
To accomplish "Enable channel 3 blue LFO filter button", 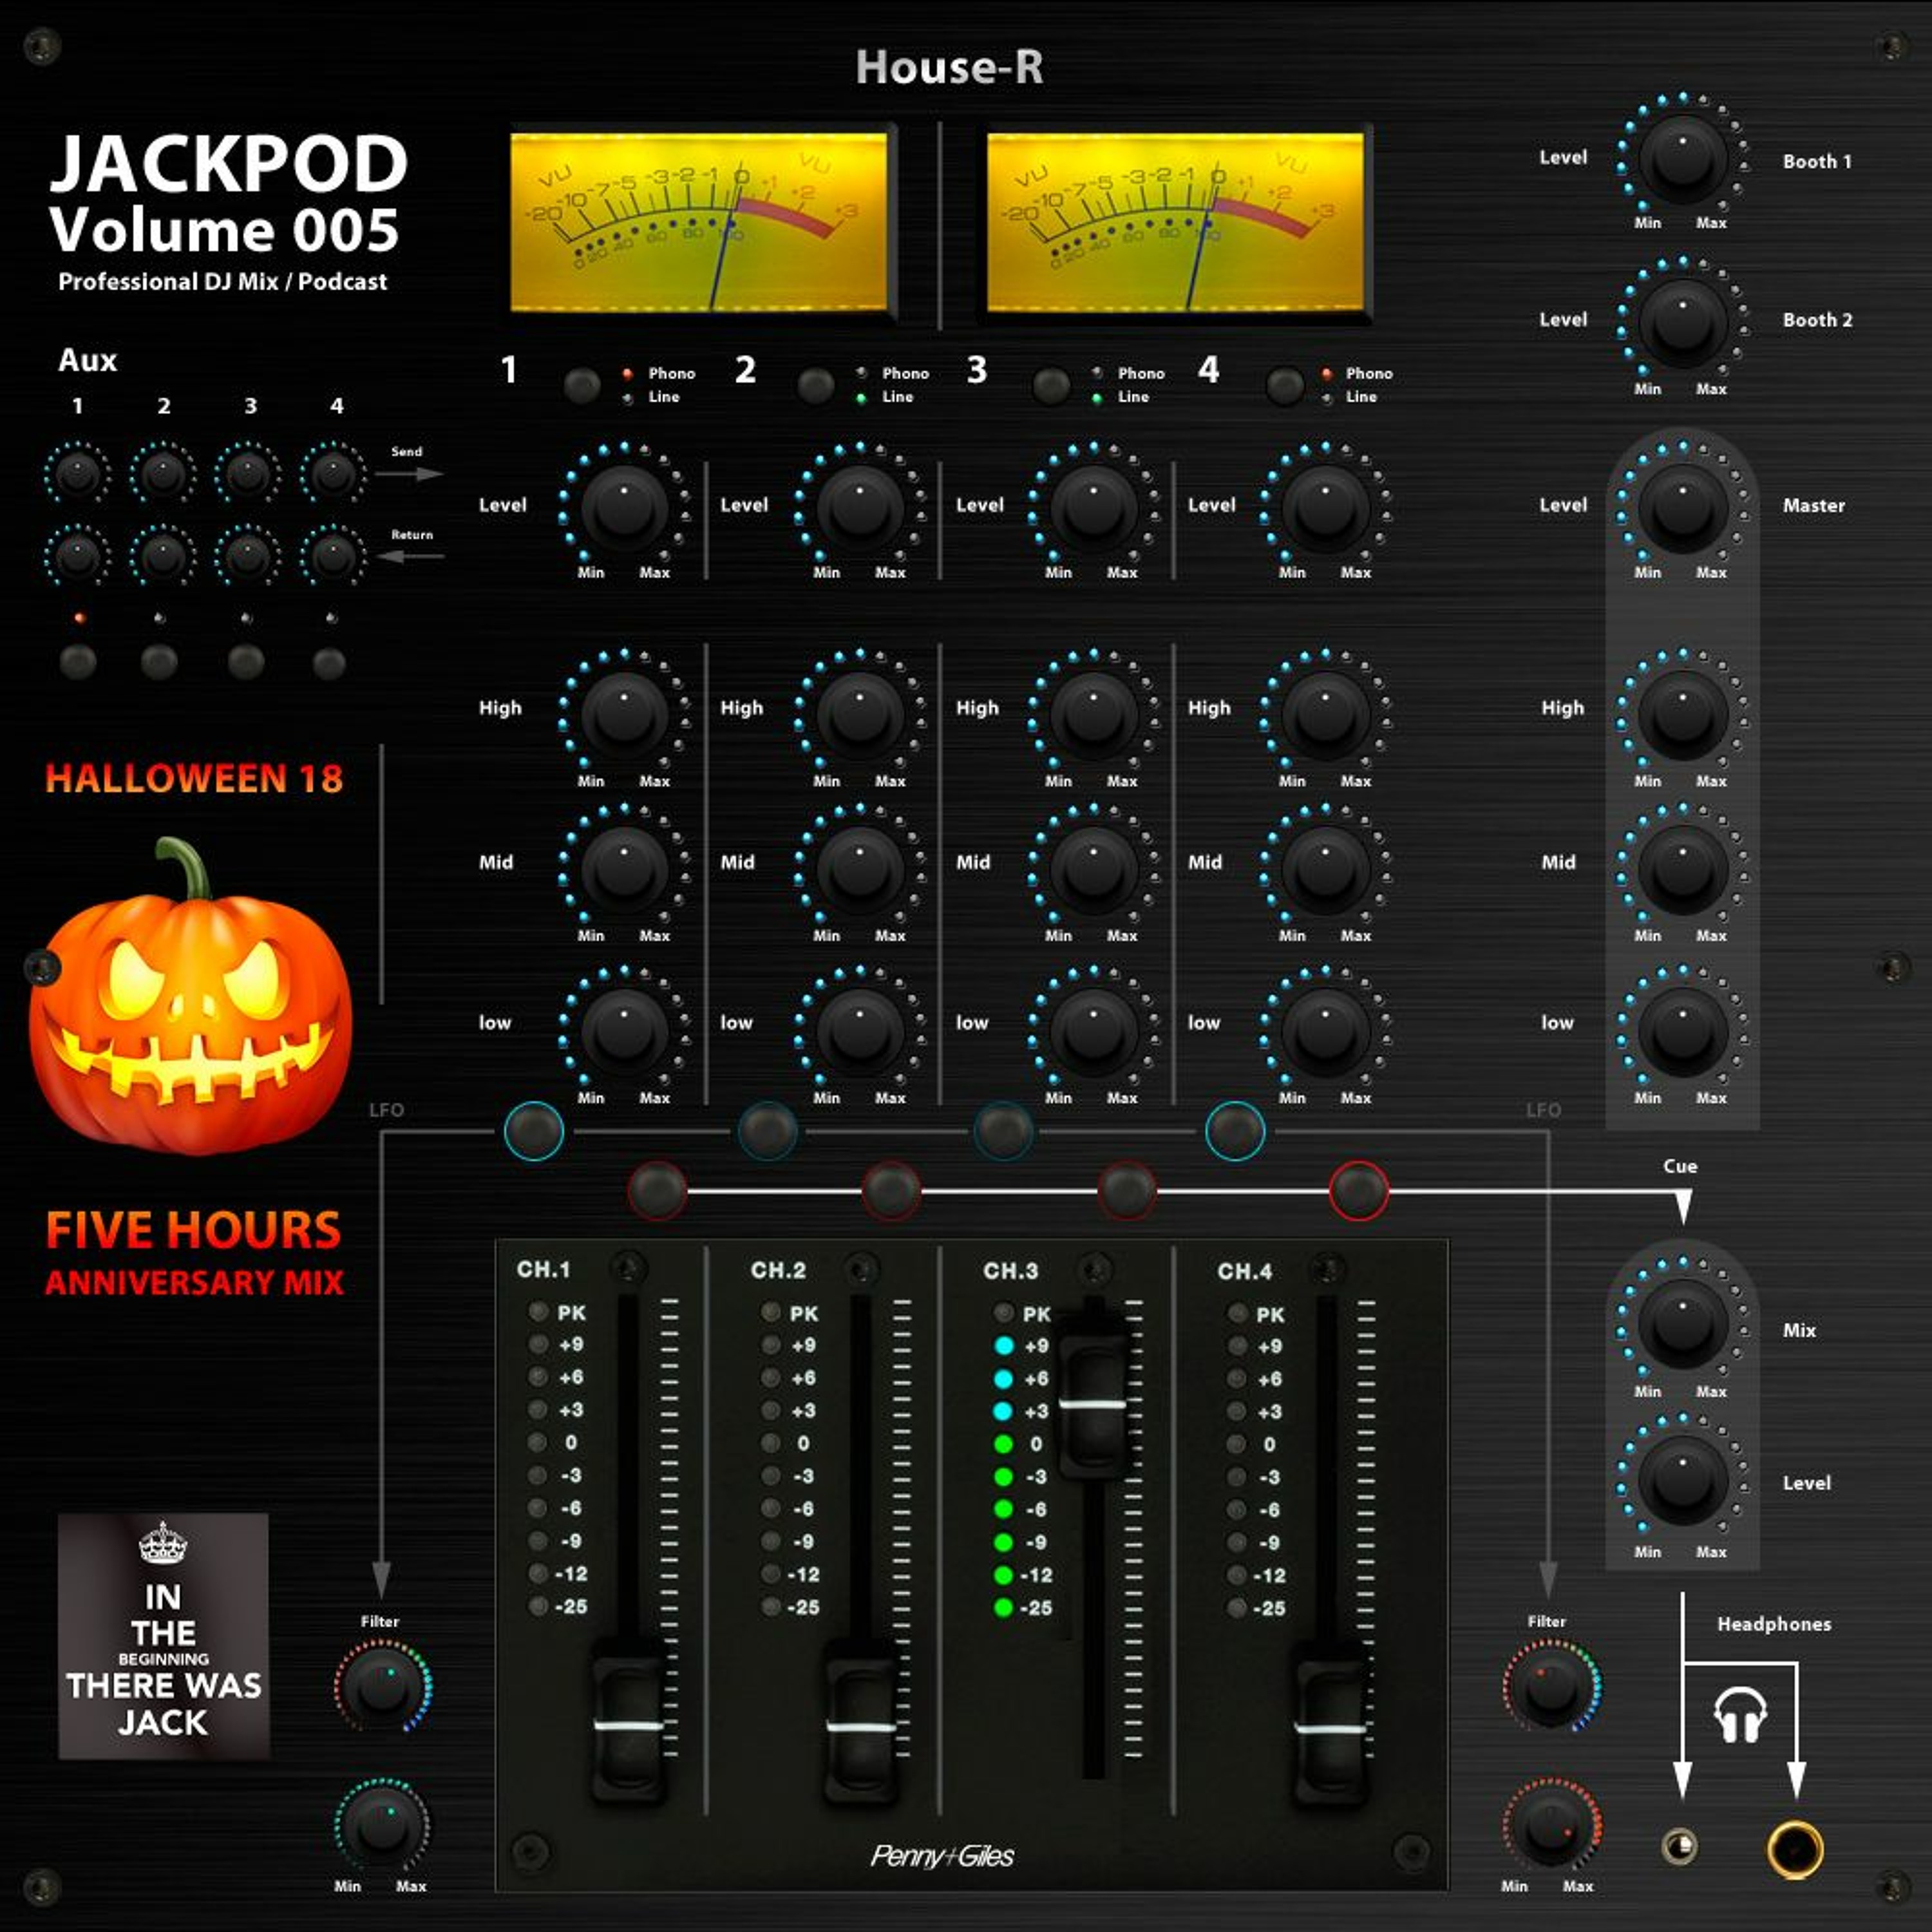I will [1003, 1131].
